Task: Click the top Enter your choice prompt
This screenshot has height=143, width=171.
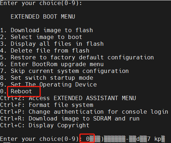Action: tap(41, 3)
